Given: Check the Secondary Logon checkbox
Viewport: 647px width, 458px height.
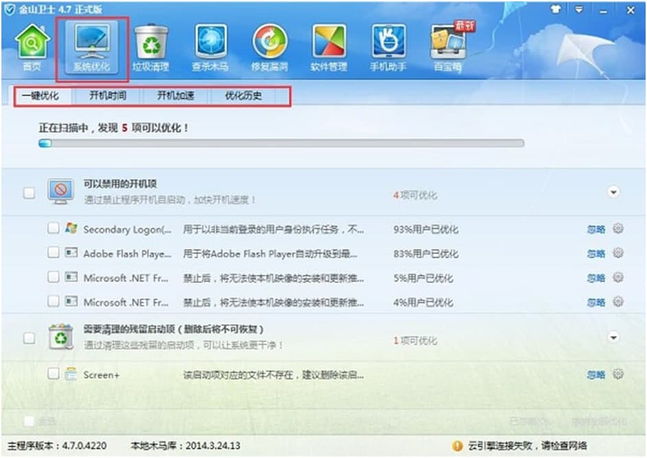Looking at the screenshot, I should point(53,228).
